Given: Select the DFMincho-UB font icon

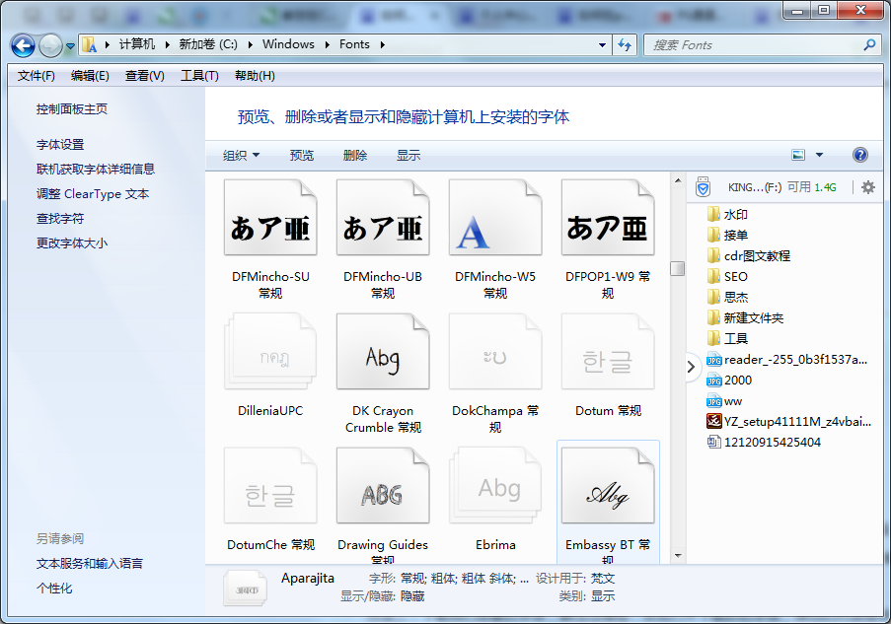Looking at the screenshot, I should pos(383,218).
